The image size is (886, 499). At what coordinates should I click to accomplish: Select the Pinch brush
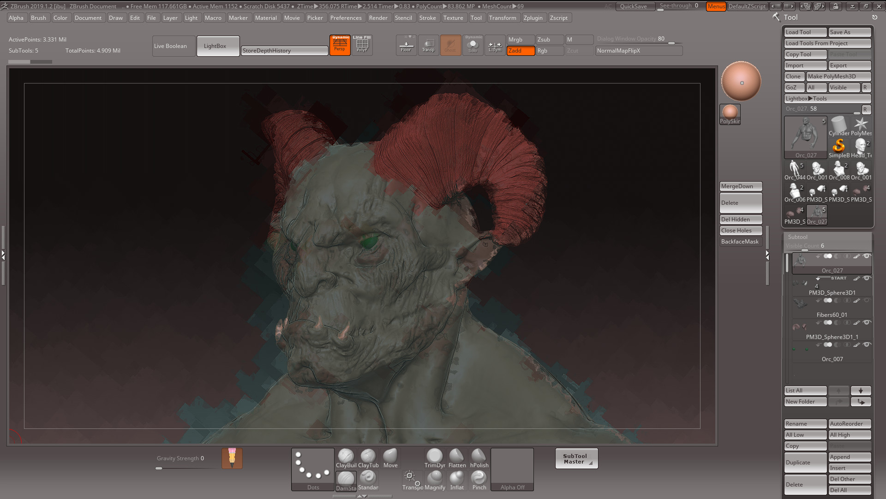pos(479,480)
